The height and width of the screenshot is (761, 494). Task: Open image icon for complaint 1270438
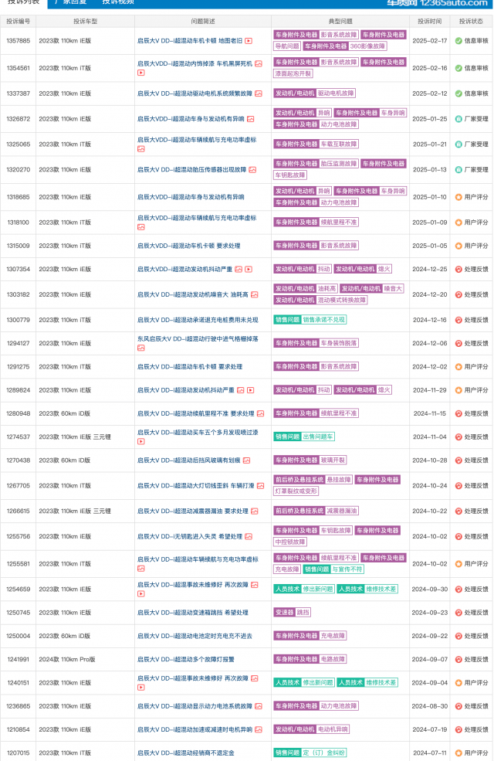click(247, 460)
